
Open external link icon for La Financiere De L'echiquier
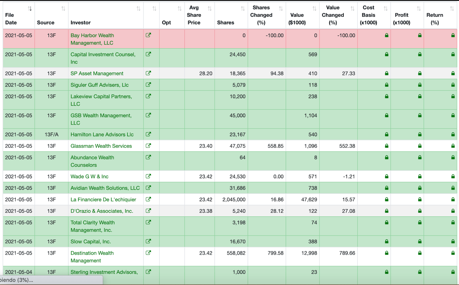tap(148, 199)
